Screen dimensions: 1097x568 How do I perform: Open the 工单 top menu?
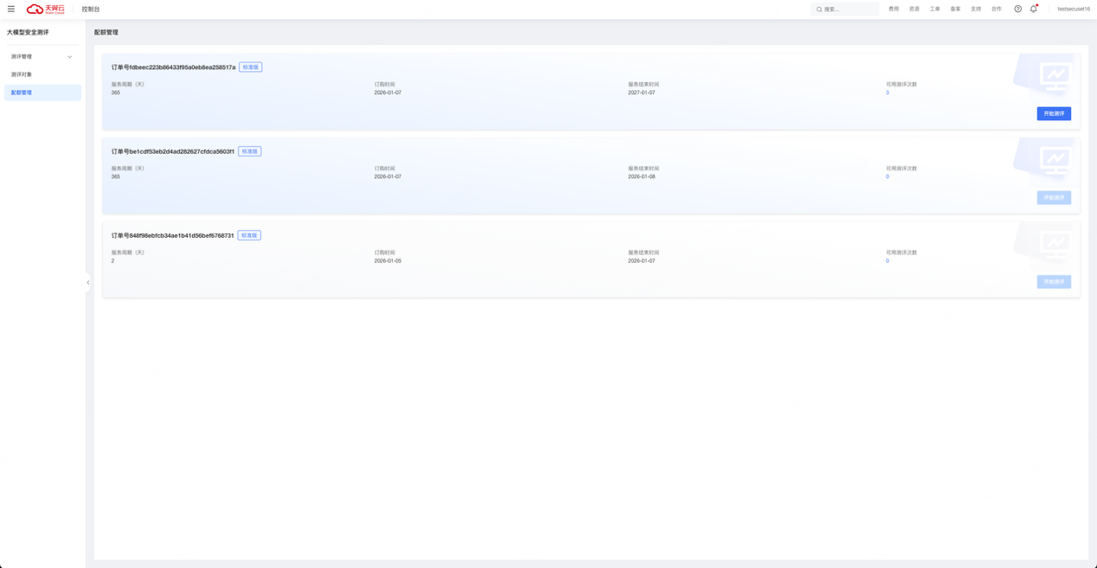click(935, 9)
